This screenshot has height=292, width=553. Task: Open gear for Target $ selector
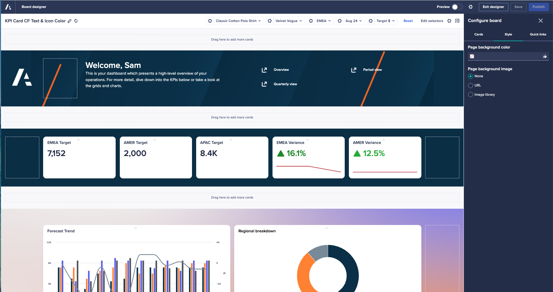[371, 21]
